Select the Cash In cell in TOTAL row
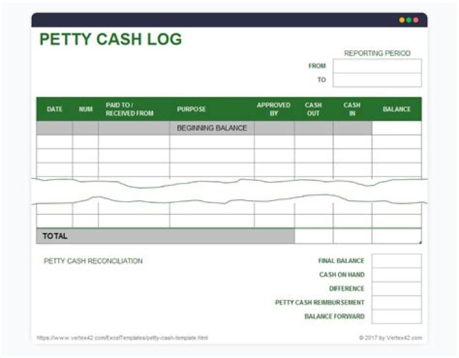Image resolution: width=459 pixels, height=358 pixels. [353, 236]
